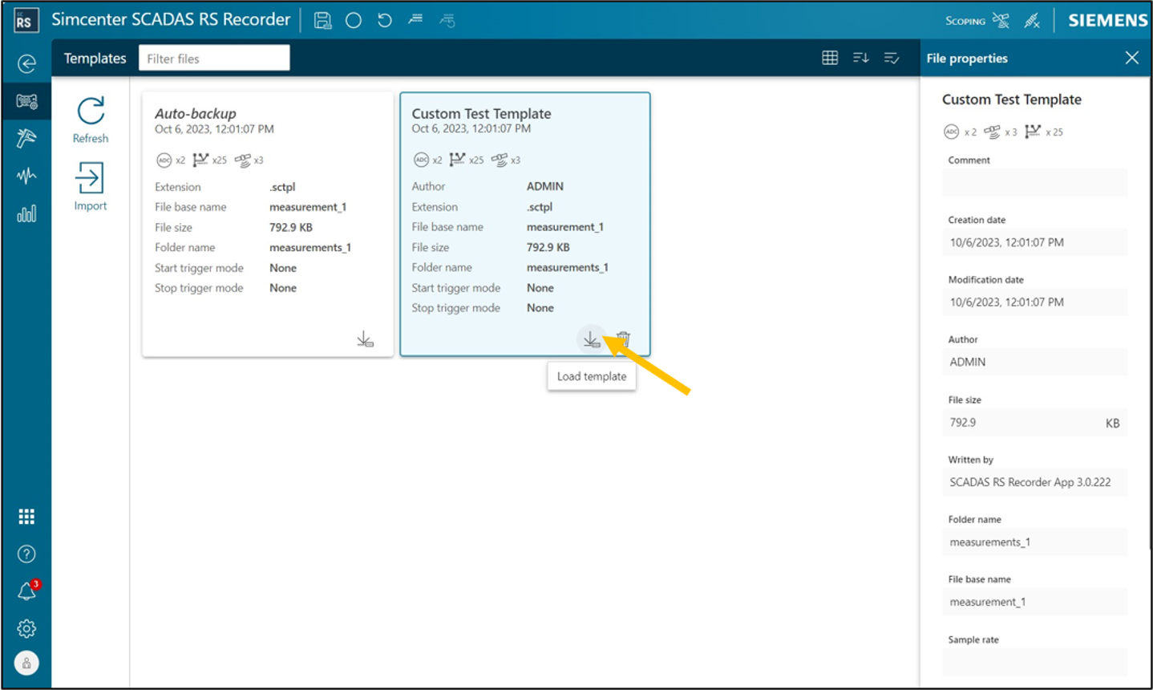
Task: Click Auto-backup card's 792.9 KB file size
Action: pos(291,227)
